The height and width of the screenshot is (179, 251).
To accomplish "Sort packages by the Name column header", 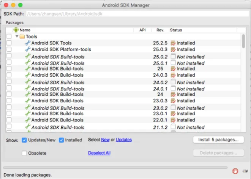I will click(25, 30).
